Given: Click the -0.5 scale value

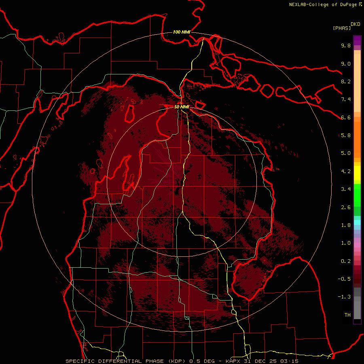Looking at the screenshot, I should point(344,279).
